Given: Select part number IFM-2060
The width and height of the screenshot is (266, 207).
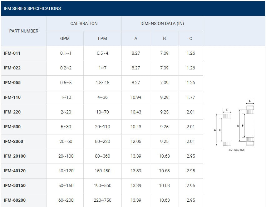Looking at the screenshot, I should pos(13,141).
